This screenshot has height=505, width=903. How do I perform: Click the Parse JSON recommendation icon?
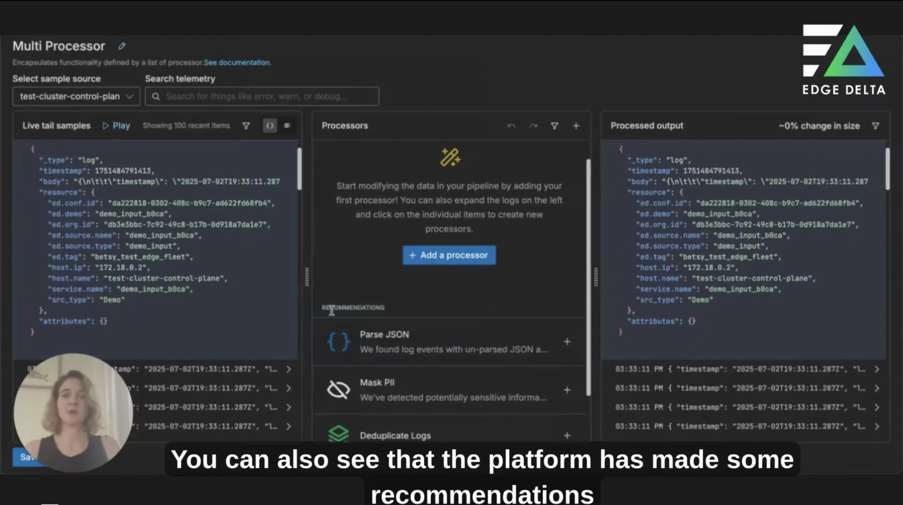[x=338, y=341]
